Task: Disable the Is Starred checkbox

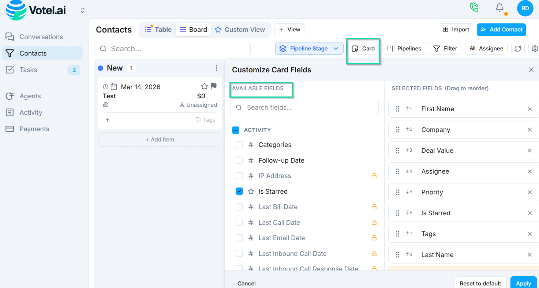Action: 239,191
